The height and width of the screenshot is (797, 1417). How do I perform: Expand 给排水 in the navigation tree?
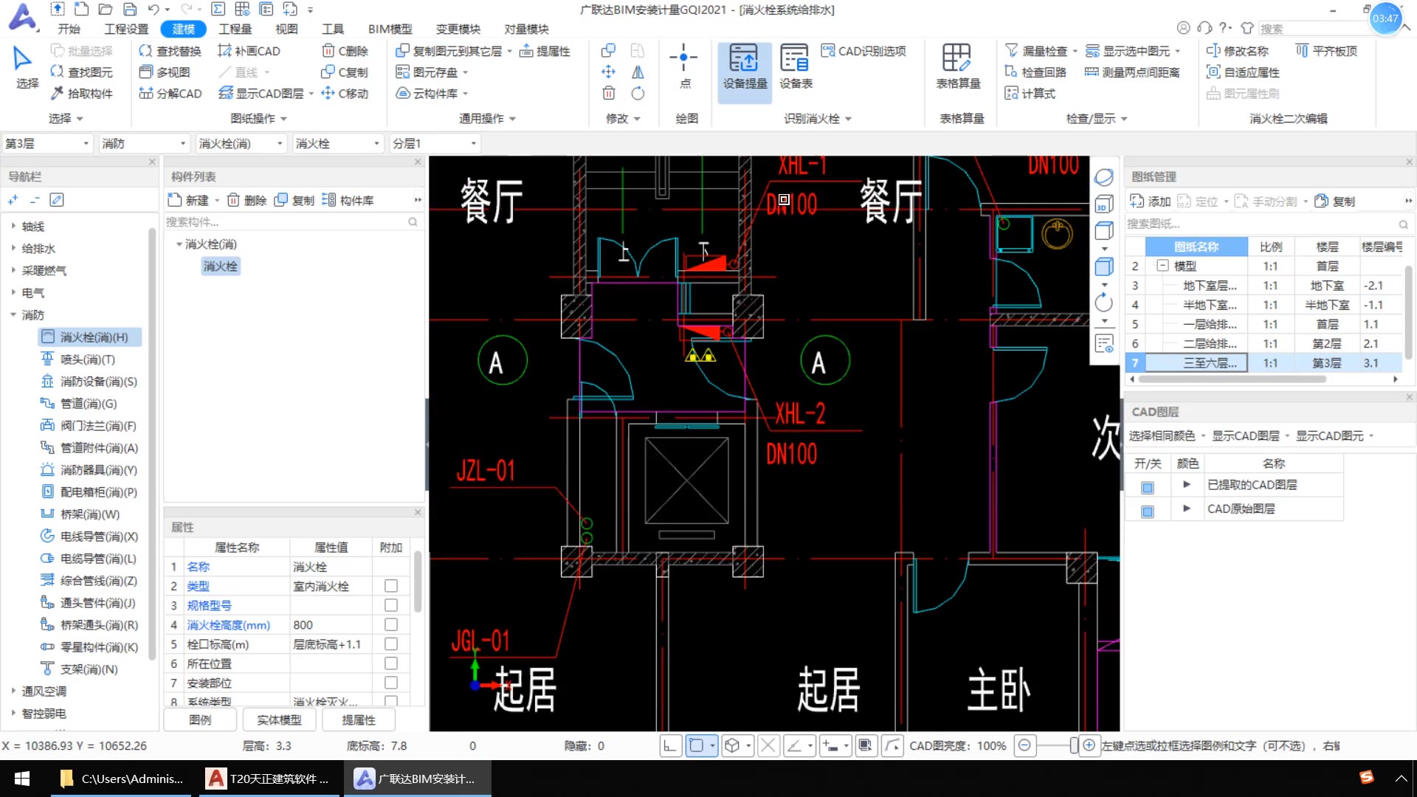tap(13, 248)
